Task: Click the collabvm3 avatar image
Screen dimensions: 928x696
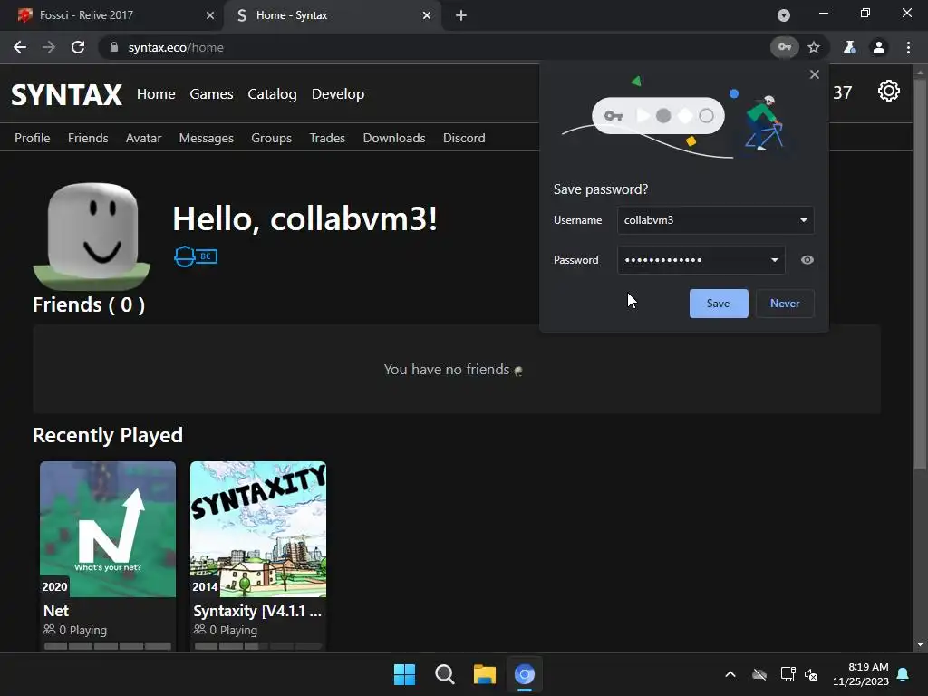Action: [x=92, y=236]
